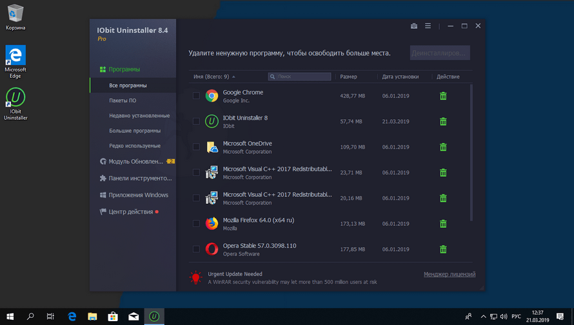Viewport: 574px width, 325px height.
Task: Open the License Manager link
Action: pyautogui.click(x=450, y=274)
